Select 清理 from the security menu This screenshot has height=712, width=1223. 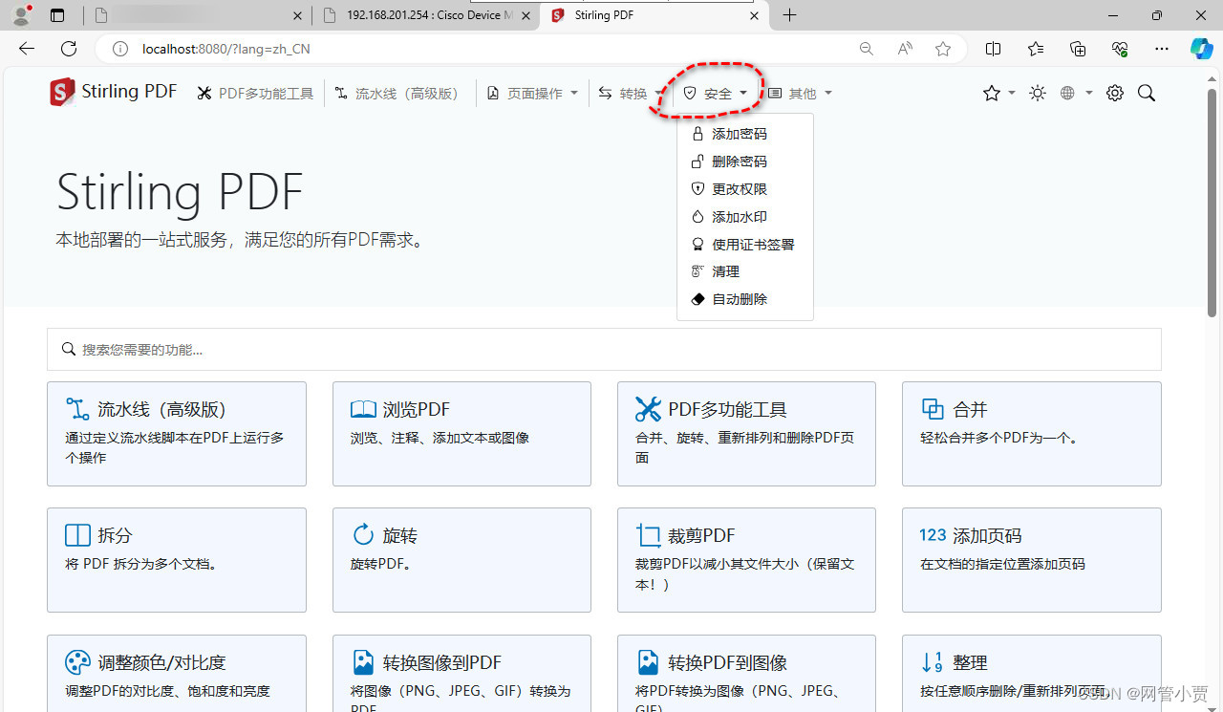[x=745, y=271]
